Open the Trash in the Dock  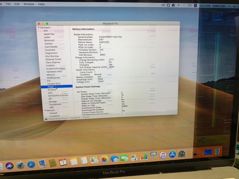[x=217, y=151]
